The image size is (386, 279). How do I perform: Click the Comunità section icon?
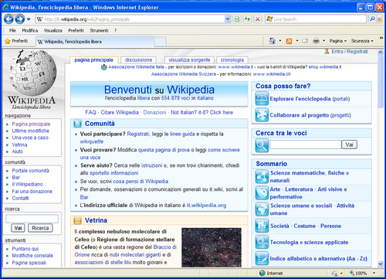click(x=77, y=124)
